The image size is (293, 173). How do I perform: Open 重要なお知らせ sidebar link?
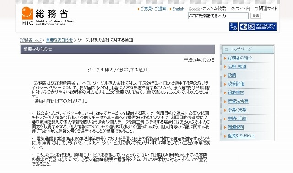coord(241,136)
